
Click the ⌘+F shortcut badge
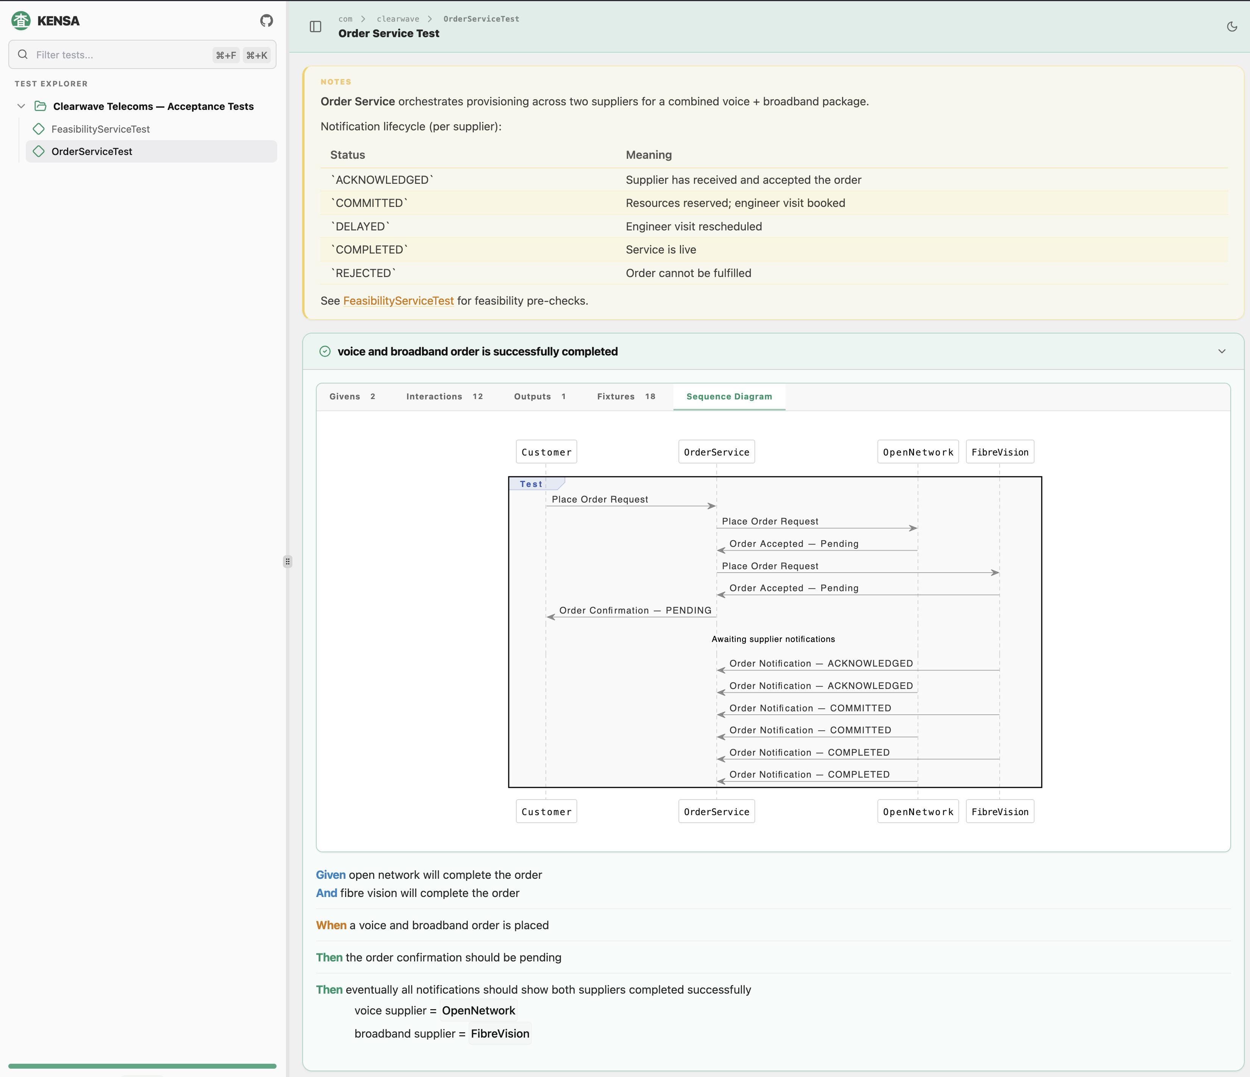tap(226, 55)
